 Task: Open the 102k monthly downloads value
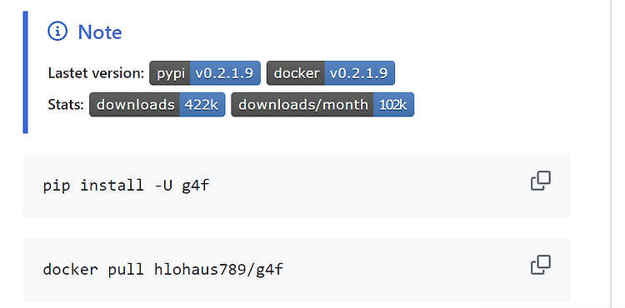394,105
